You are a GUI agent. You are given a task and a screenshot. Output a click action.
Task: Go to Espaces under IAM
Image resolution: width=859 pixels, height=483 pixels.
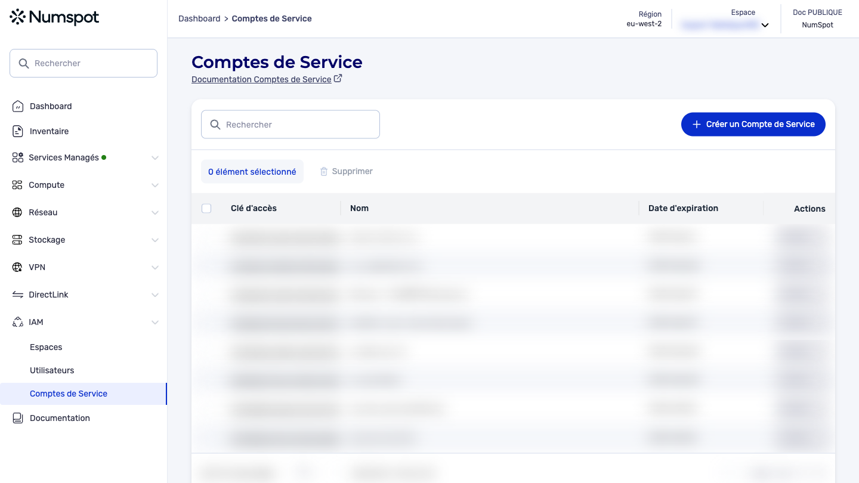coord(46,347)
